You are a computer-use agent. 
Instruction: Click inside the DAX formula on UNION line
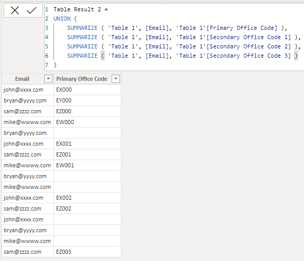click(x=65, y=19)
